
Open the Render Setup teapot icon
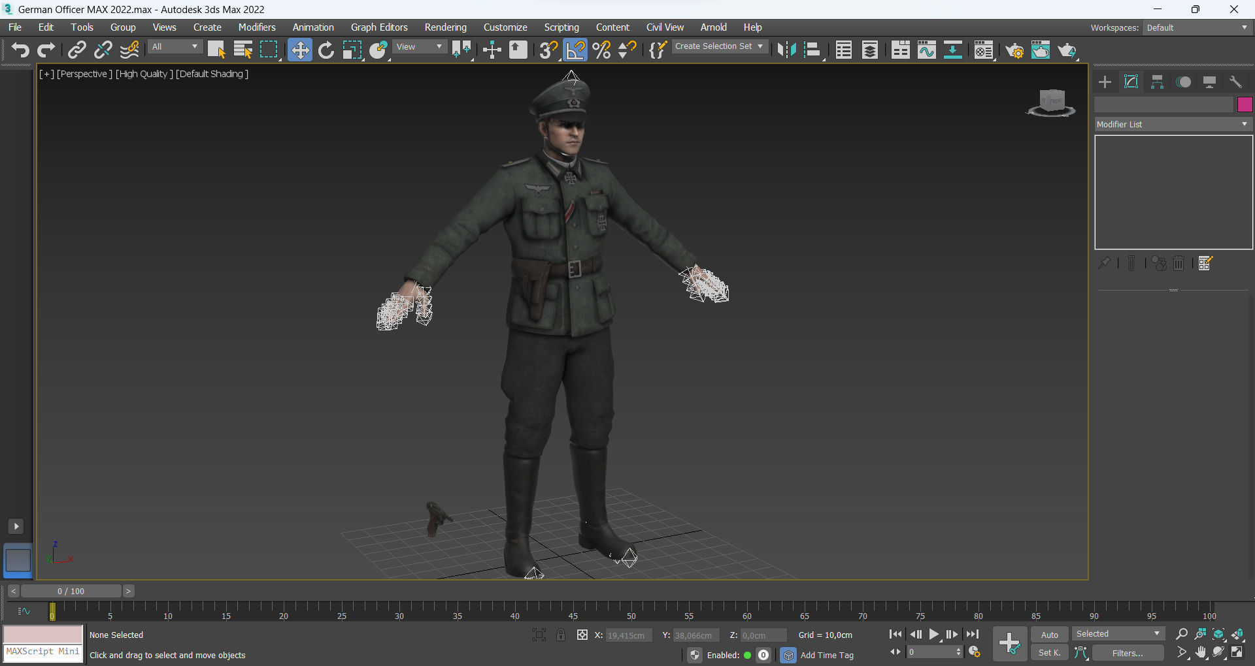coord(1014,50)
